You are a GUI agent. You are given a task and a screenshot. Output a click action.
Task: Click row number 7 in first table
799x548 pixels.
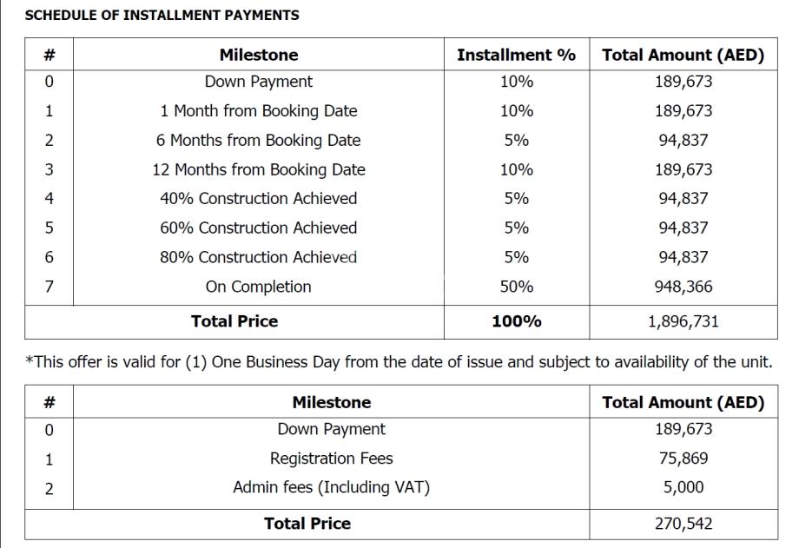tap(49, 287)
